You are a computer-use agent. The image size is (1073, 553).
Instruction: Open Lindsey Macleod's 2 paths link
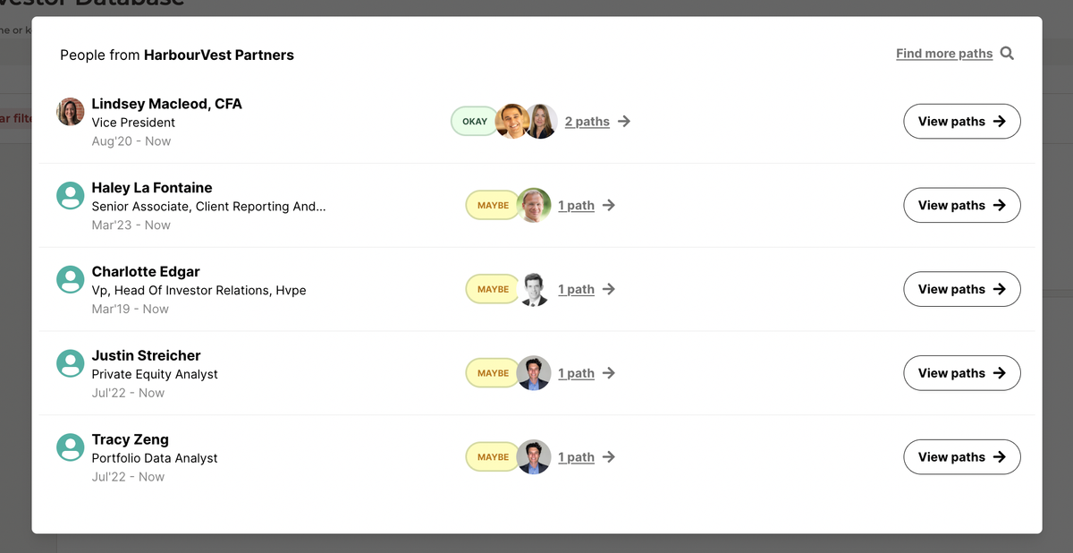(x=587, y=122)
